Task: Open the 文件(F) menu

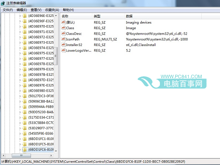Action: [x=7, y=10]
